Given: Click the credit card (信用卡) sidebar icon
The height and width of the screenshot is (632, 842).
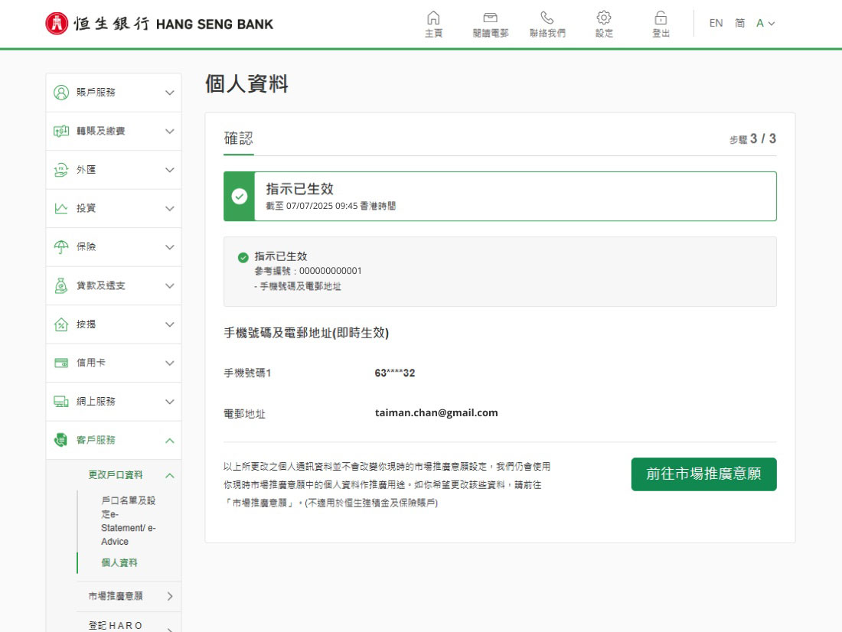Looking at the screenshot, I should click(x=61, y=363).
